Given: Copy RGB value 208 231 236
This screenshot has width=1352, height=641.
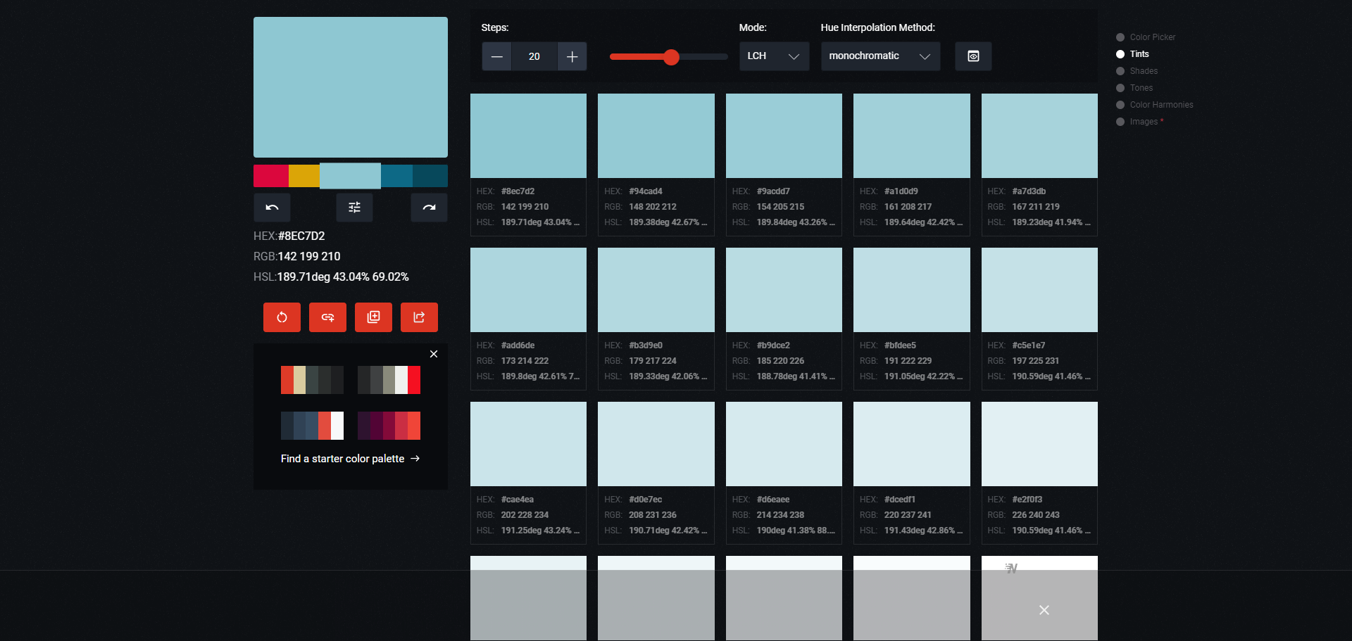Looking at the screenshot, I should [653, 515].
